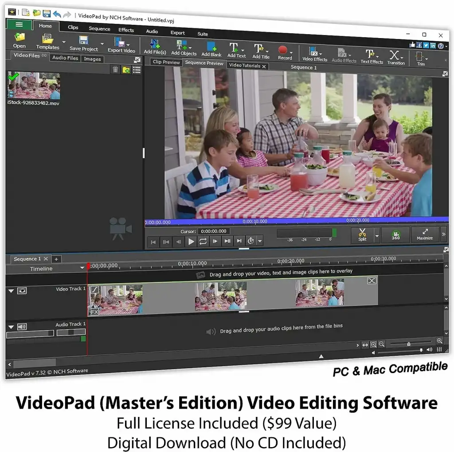The image size is (454, 452).
Task: Toggle Video Track 1 visibility eye
Action: (22, 291)
